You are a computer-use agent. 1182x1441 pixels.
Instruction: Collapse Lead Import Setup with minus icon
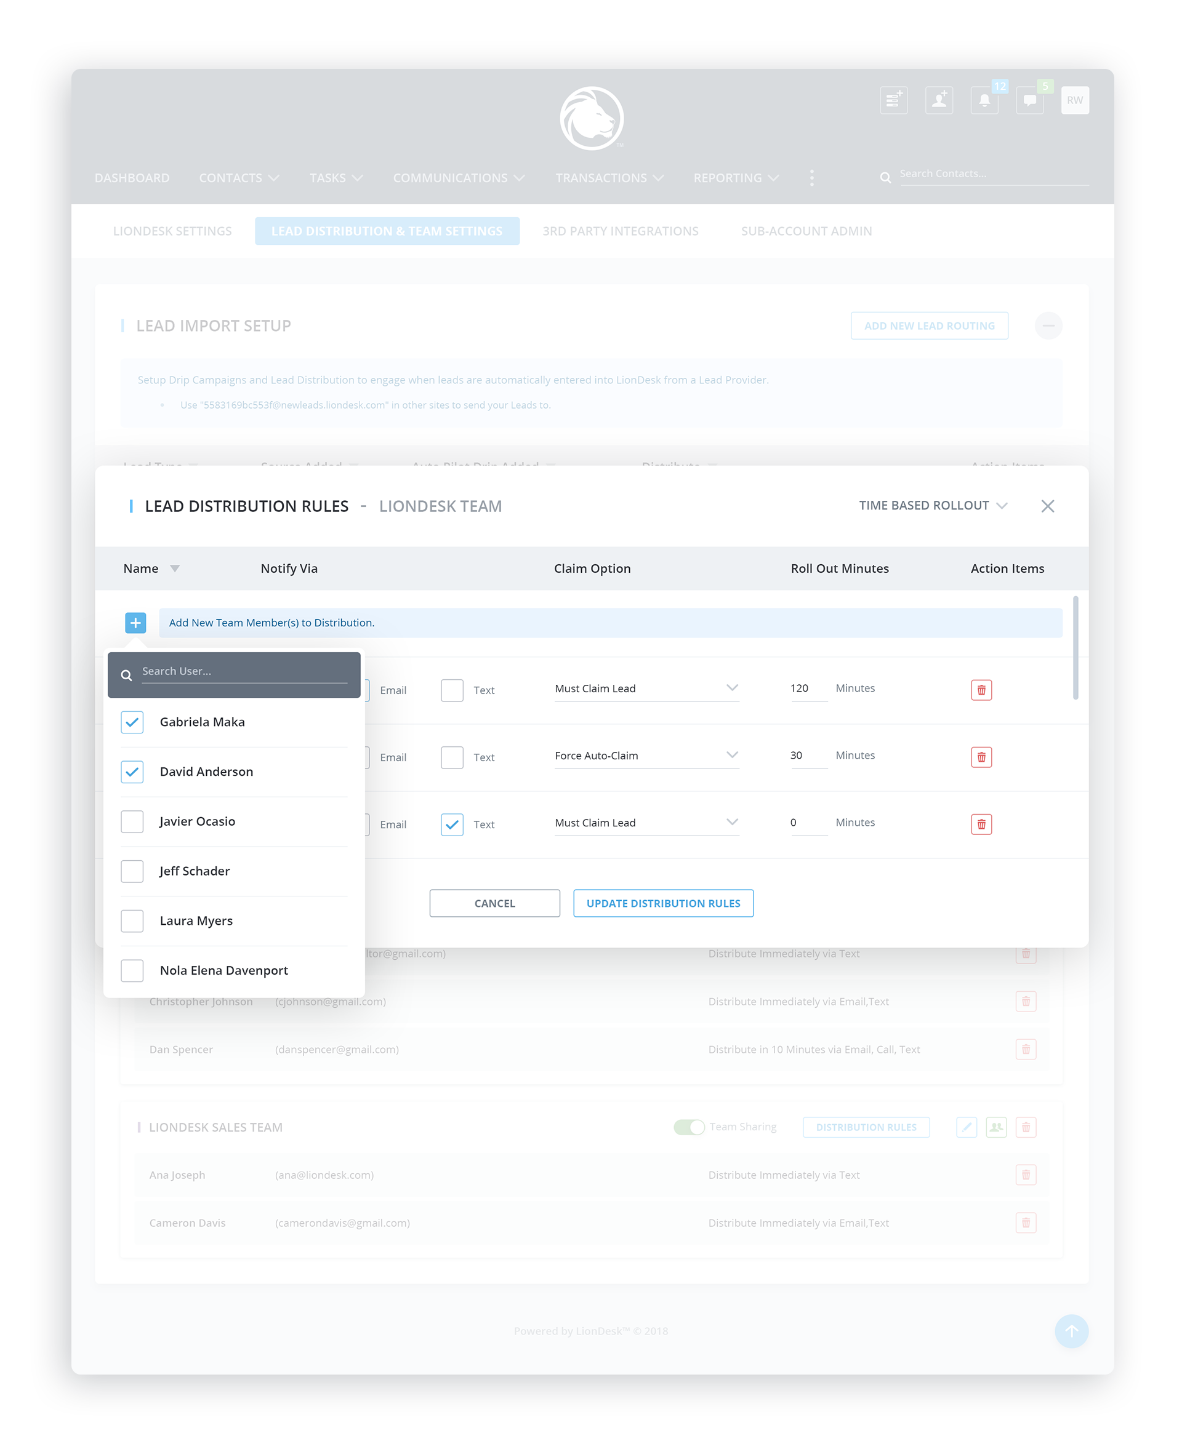click(1048, 326)
